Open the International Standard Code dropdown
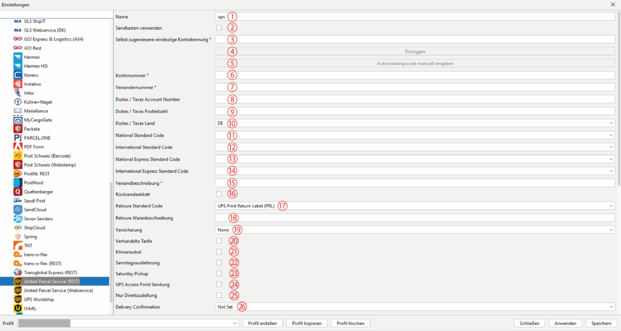 coord(415,147)
